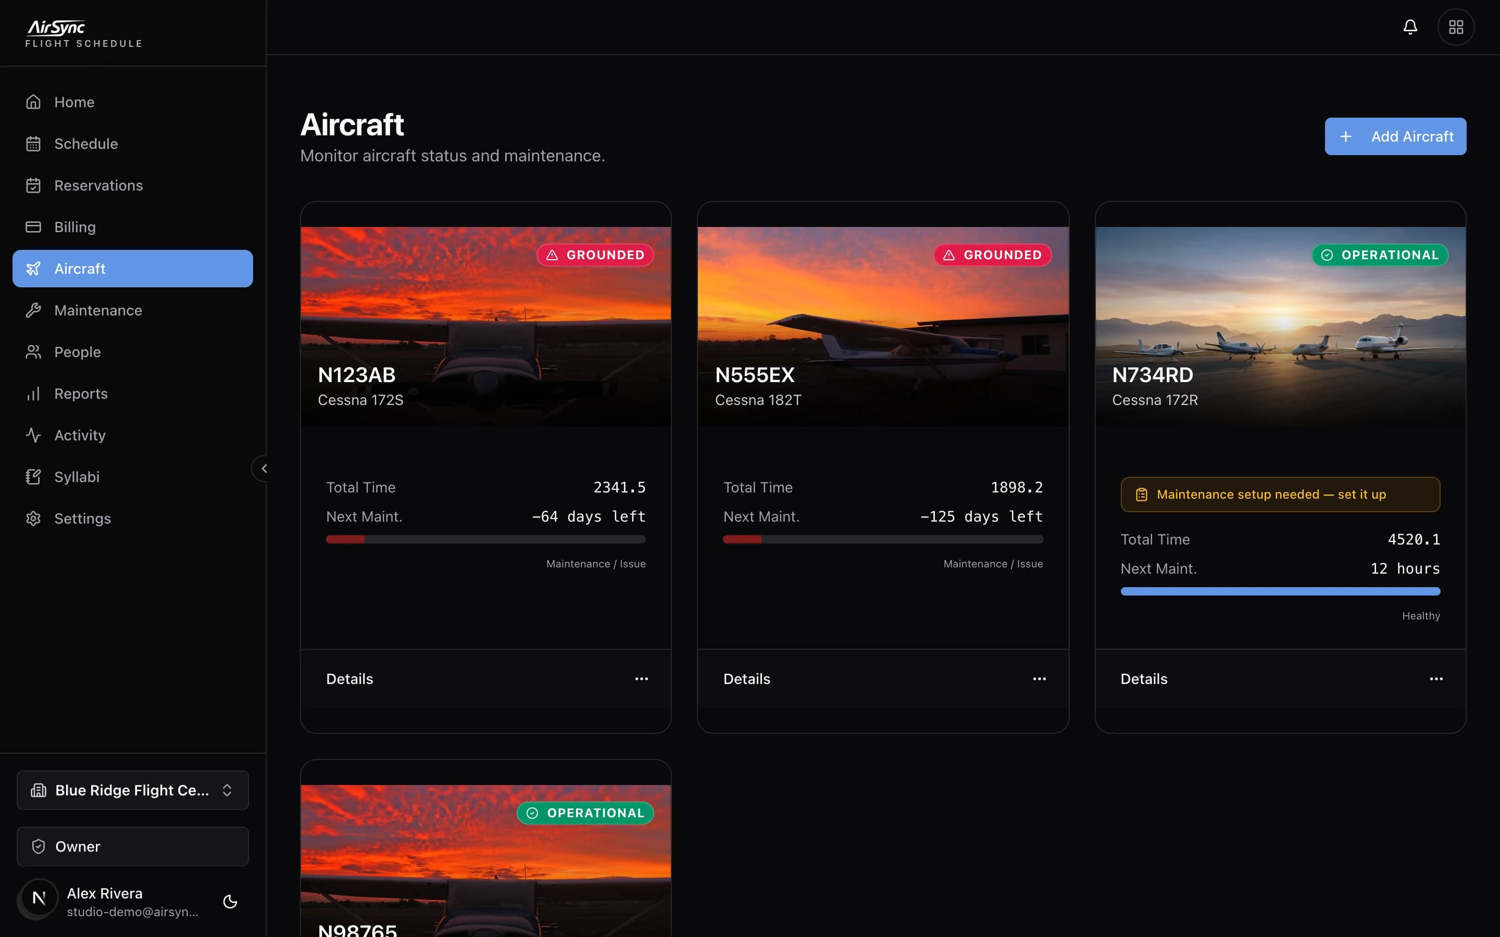This screenshot has height=937, width=1500.
Task: Click the Alex Rivera avatar
Action: pyautogui.click(x=39, y=898)
